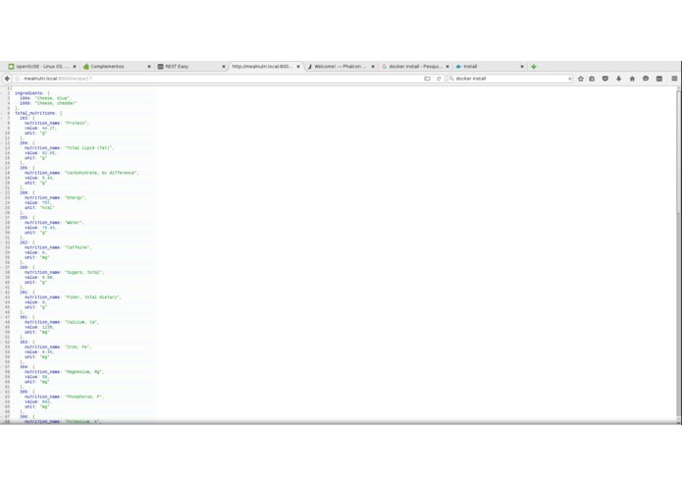Switch to the Welcome Phalcon tab
Screen dimensions: 682x485
340,67
